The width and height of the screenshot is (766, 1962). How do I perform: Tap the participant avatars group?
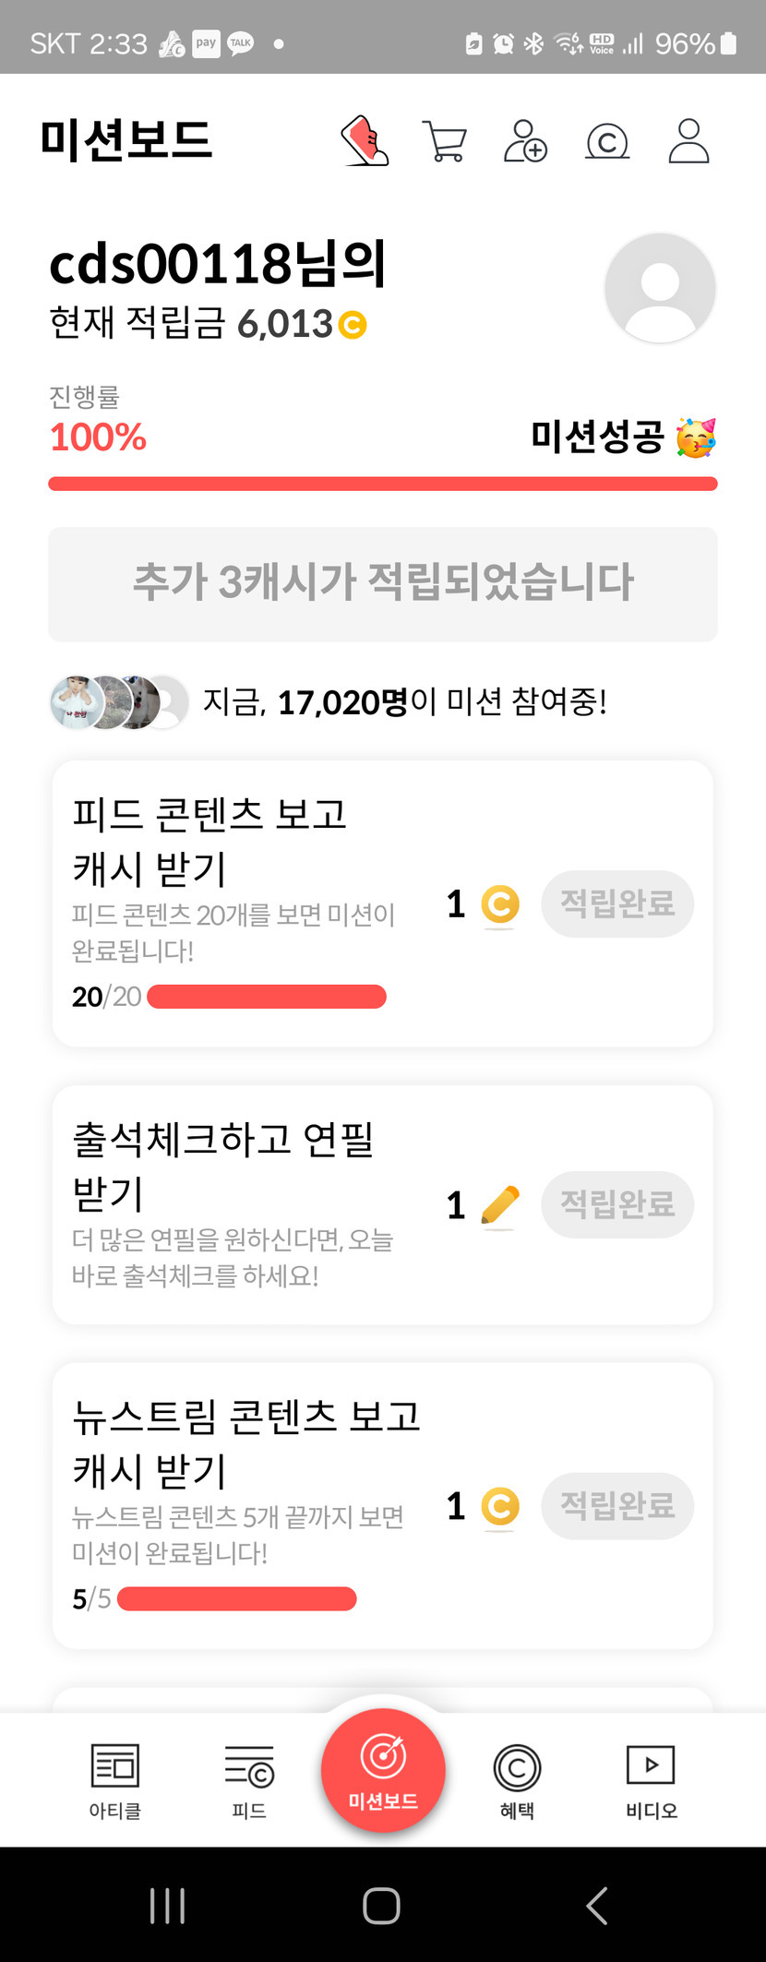click(118, 702)
